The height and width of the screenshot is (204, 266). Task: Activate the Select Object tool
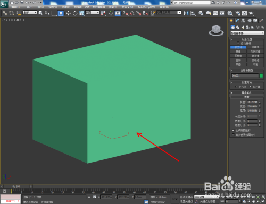[x=40, y=13]
